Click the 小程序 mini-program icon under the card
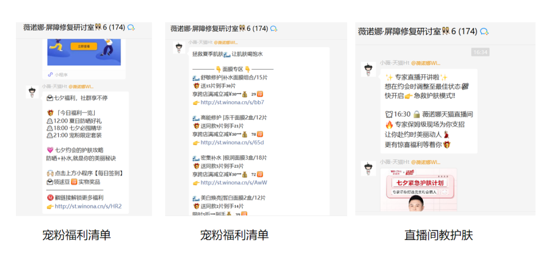The height and width of the screenshot is (260, 556). 50,75
